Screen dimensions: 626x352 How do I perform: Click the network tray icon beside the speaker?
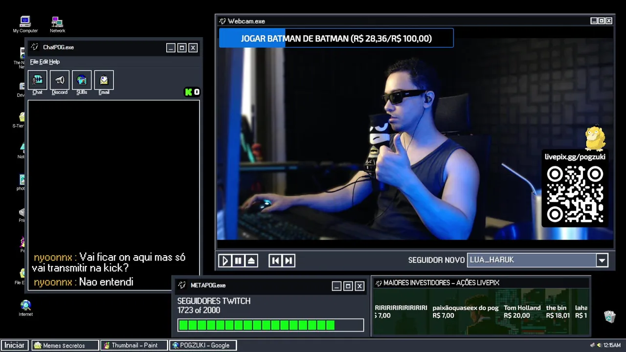[x=593, y=345]
